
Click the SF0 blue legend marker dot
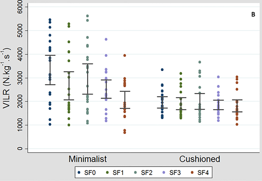(80, 173)
